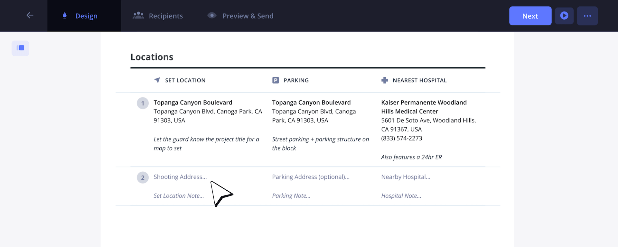
Task: Select the Nearby Hospital field
Action: pyautogui.click(x=406, y=177)
